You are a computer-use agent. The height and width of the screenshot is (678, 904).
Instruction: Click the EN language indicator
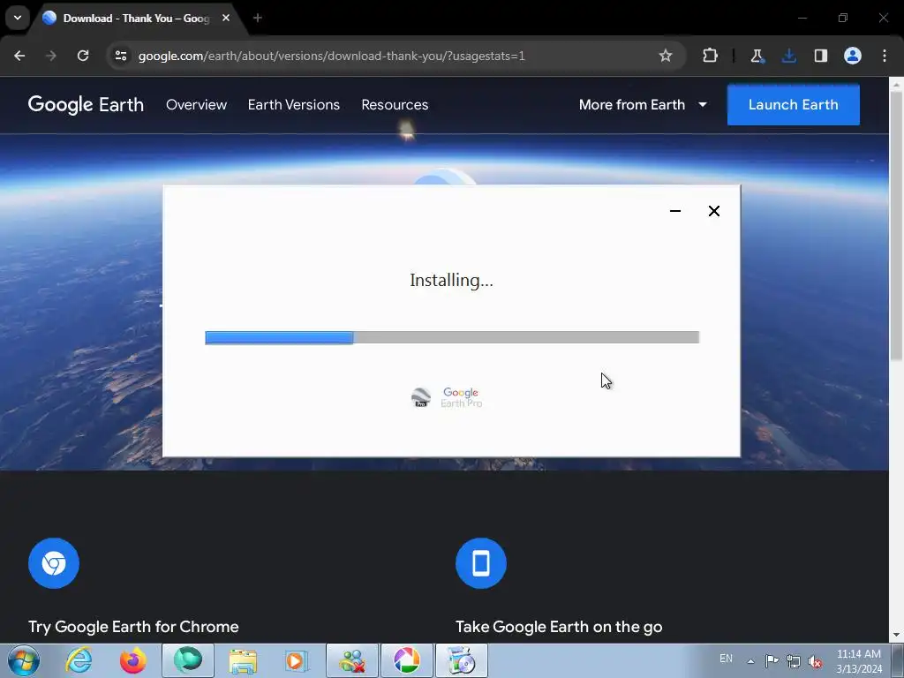[x=726, y=659]
